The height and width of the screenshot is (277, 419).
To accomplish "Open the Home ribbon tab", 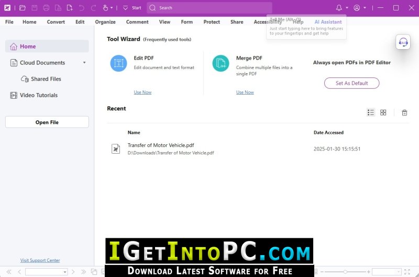I will (x=29, y=22).
